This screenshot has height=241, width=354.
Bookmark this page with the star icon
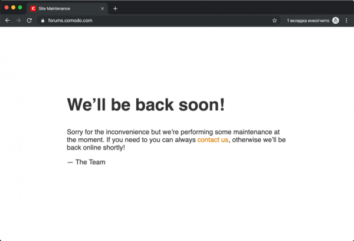pyautogui.click(x=274, y=20)
